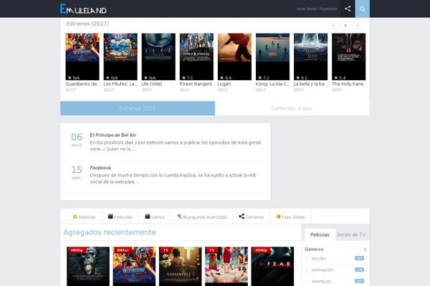Screen dimensions: 430x286
Task: Check the Acción genre checkbox
Action: click(x=307, y=259)
